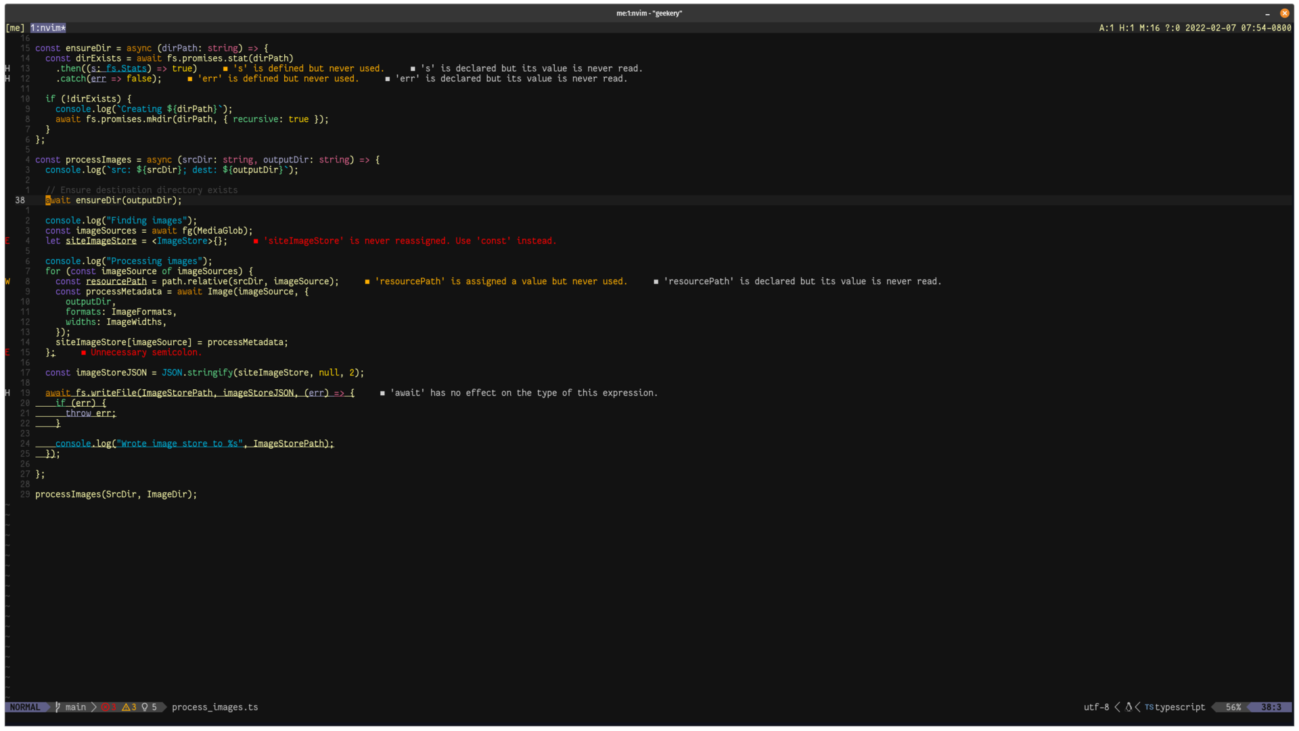Viewport: 1299px width, 731px height.
Task: Click the lightbulb hint count icon
Action: [145, 707]
